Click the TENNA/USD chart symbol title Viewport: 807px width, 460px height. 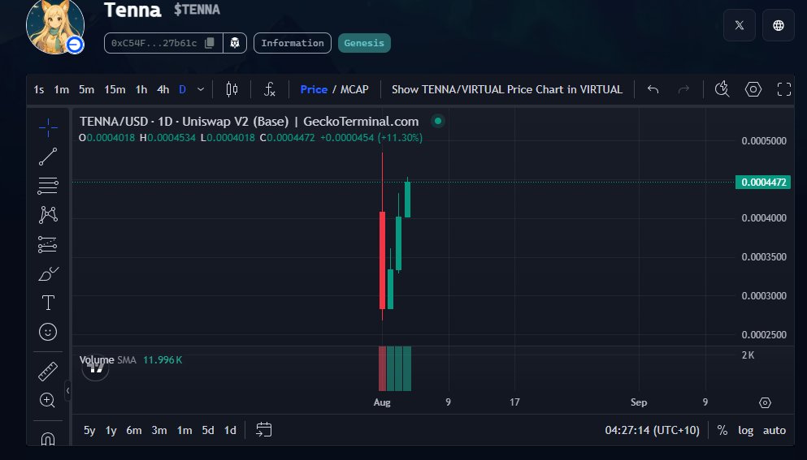point(249,122)
